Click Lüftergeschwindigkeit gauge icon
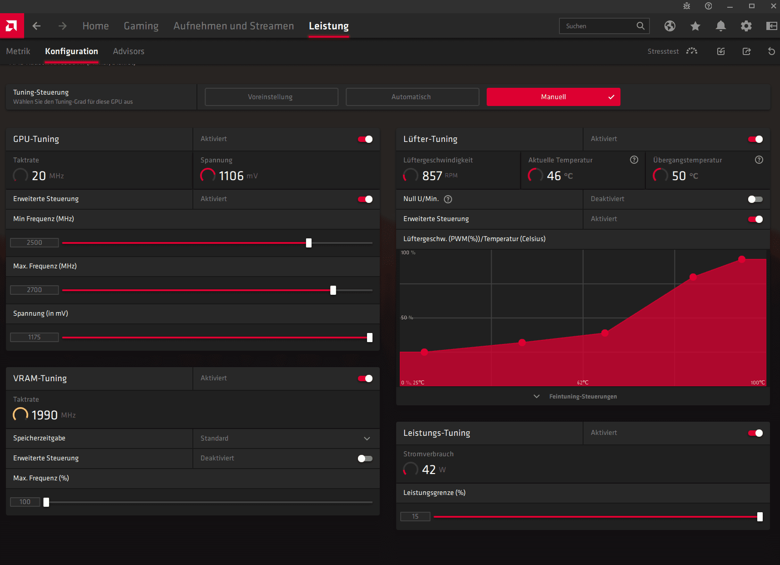 tap(411, 175)
